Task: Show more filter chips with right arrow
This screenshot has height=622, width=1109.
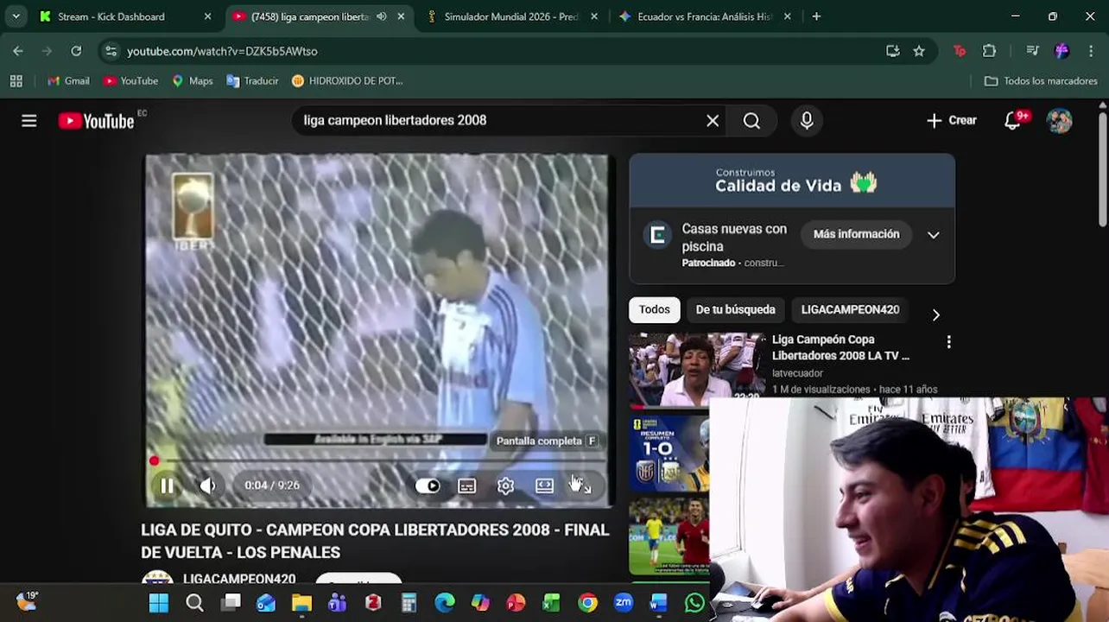Action: (935, 314)
